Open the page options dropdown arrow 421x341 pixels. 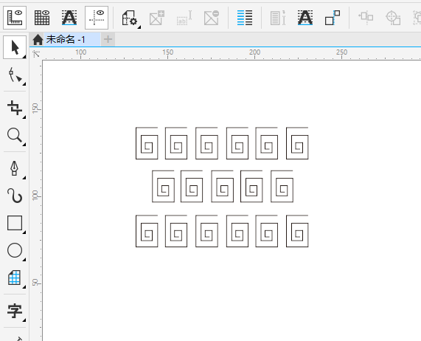[139, 27]
